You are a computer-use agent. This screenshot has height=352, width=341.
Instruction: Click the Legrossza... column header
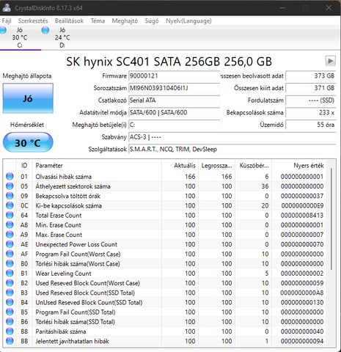coord(217,166)
